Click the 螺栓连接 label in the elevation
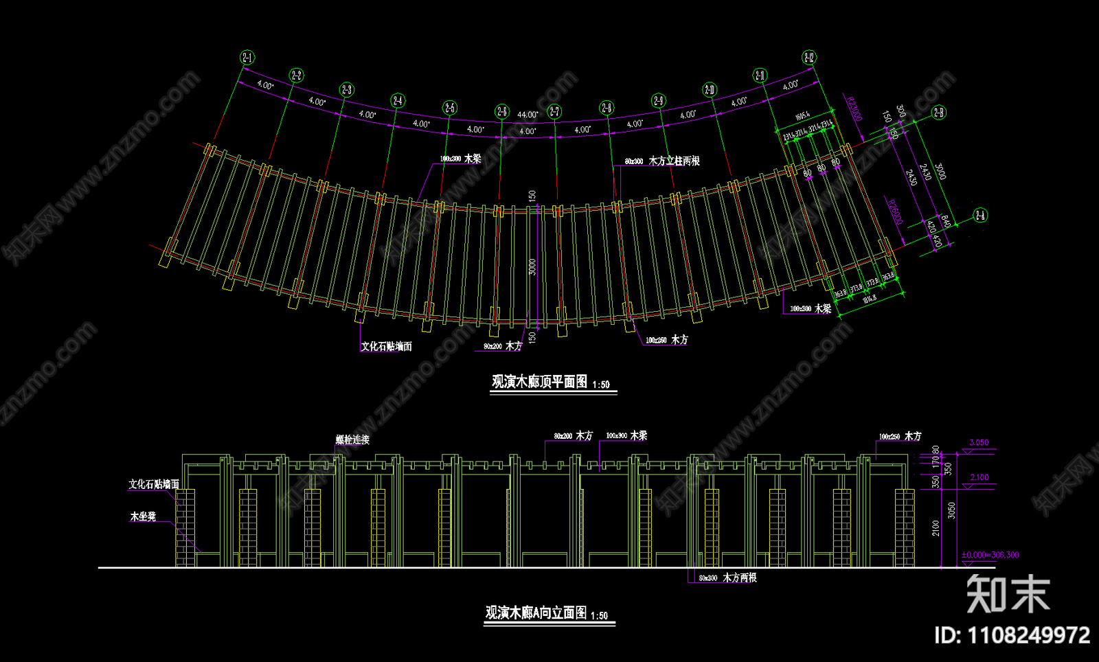1099x662 pixels. (x=352, y=440)
